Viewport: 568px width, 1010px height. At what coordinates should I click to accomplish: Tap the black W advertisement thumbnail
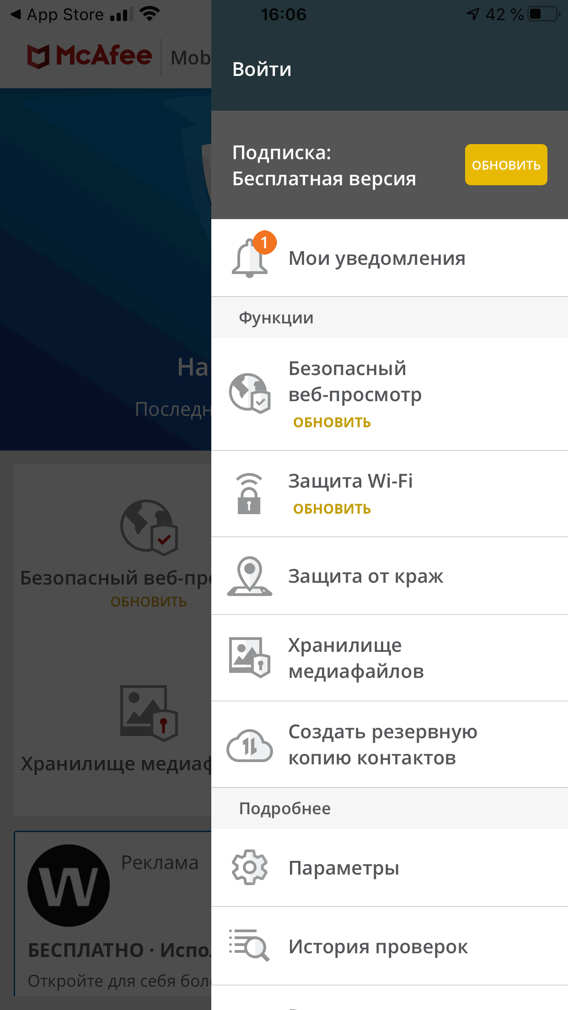(x=69, y=886)
